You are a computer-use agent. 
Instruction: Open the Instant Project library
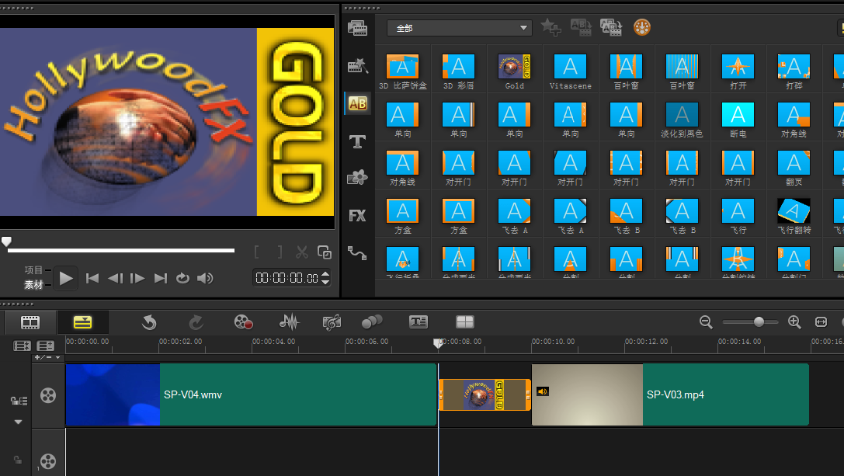[x=357, y=66]
